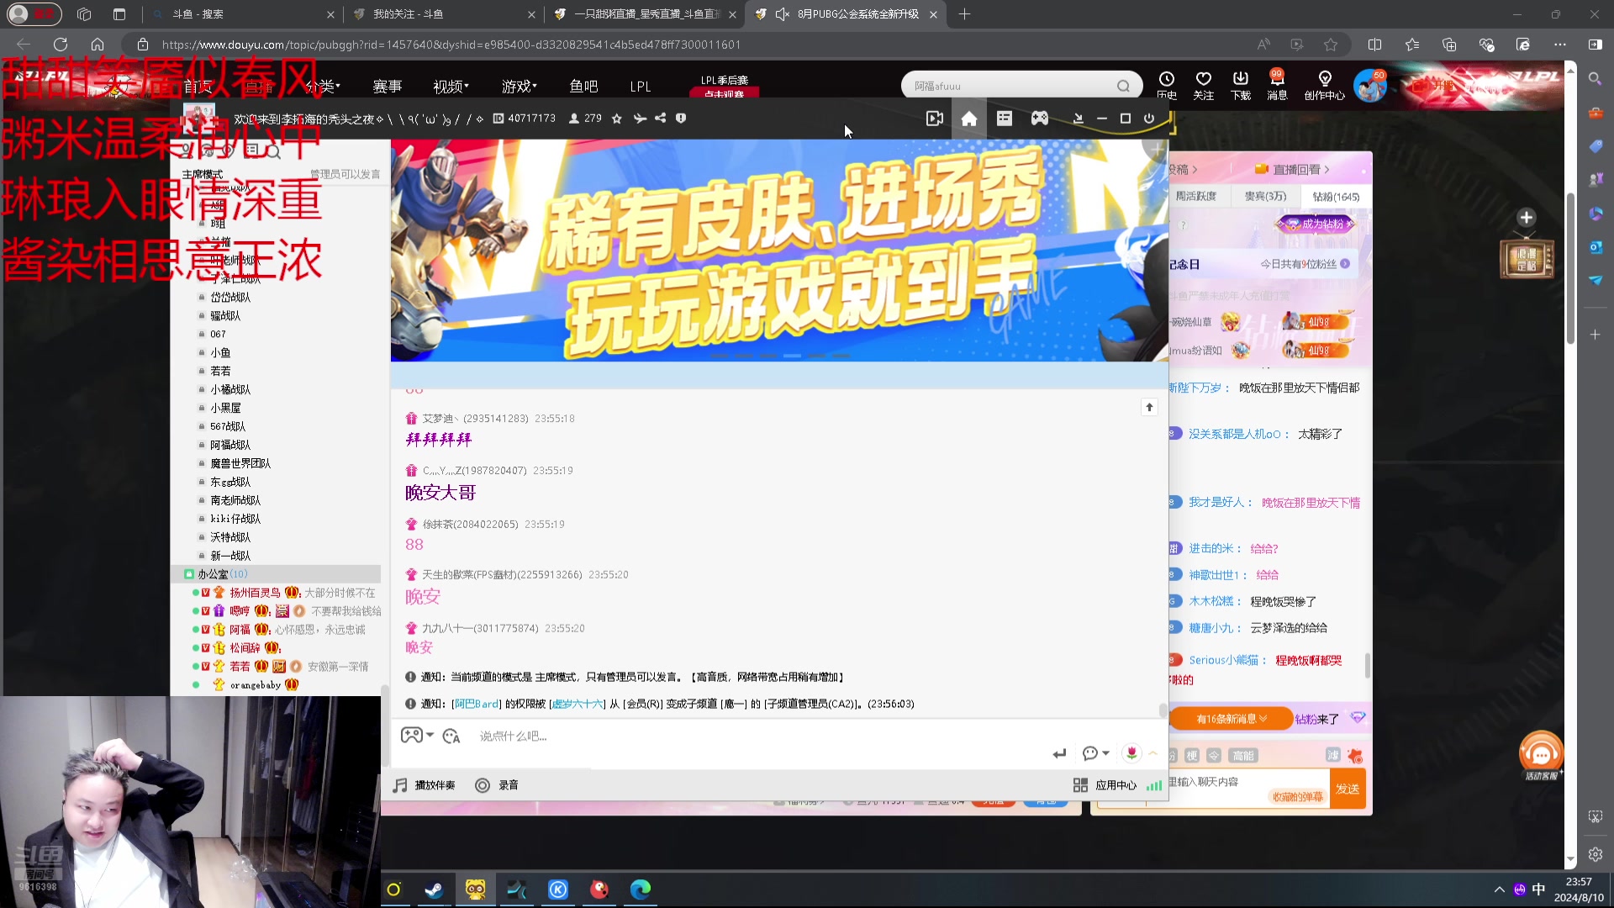
Task: Click the report exclamation icon beside share
Action: [x=681, y=119]
